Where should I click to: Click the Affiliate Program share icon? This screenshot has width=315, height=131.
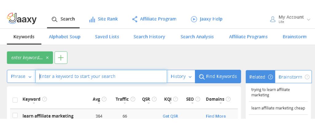(x=135, y=19)
